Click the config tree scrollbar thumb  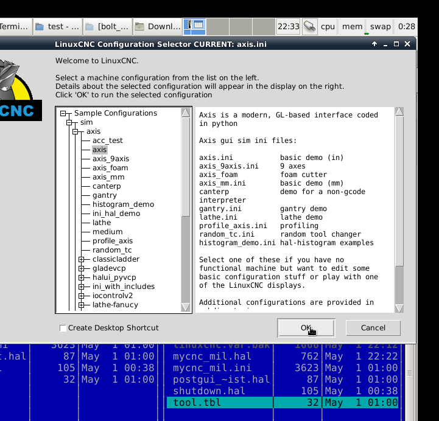(x=185, y=167)
